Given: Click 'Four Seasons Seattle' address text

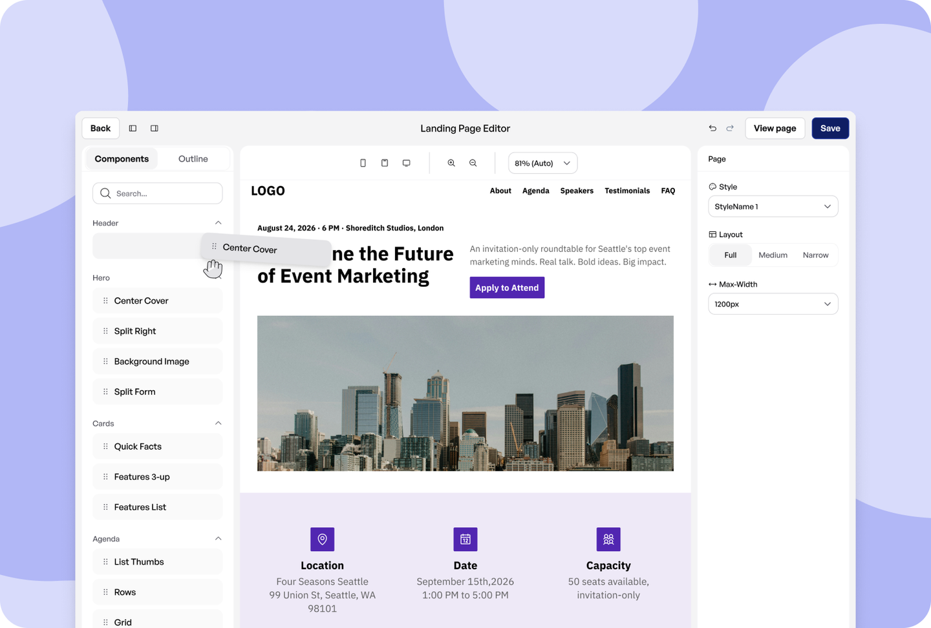Looking at the screenshot, I should [322, 581].
